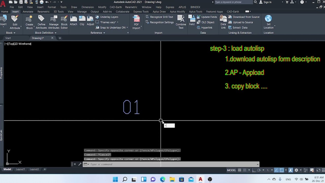Toggle drawing grid display in status bar
Screen dimensions: 325x183
pyautogui.click(x=239, y=170)
